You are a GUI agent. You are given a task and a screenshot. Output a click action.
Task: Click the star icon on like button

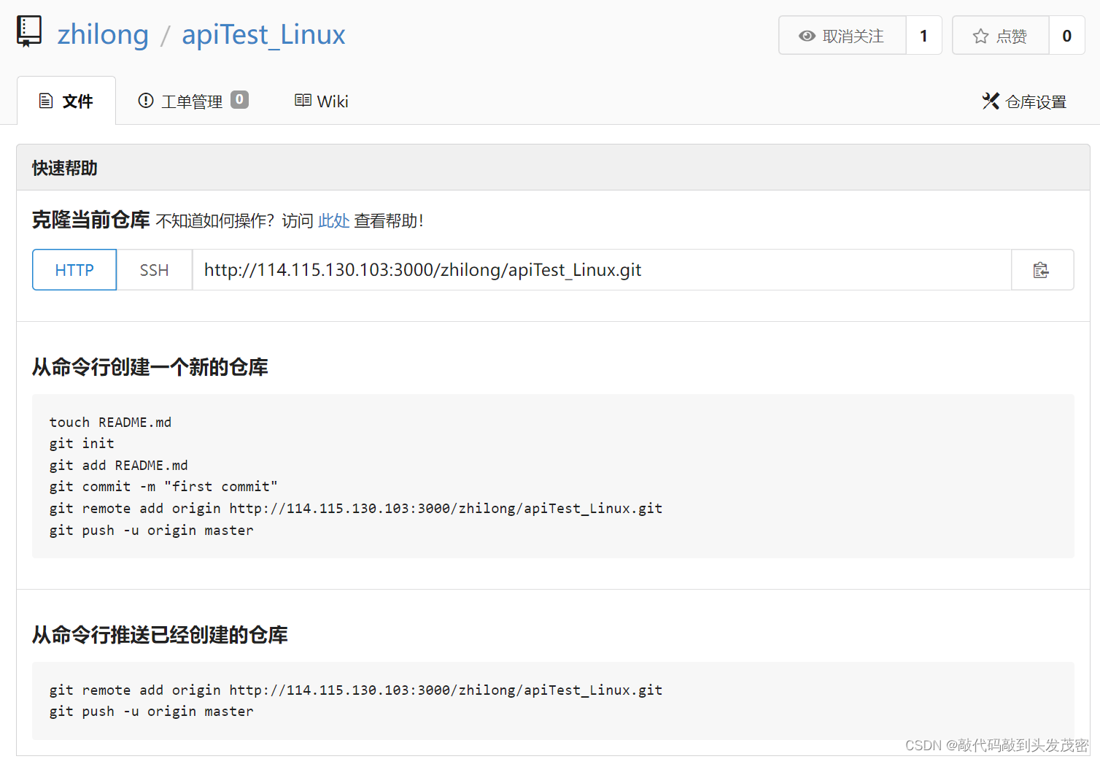[x=980, y=36]
